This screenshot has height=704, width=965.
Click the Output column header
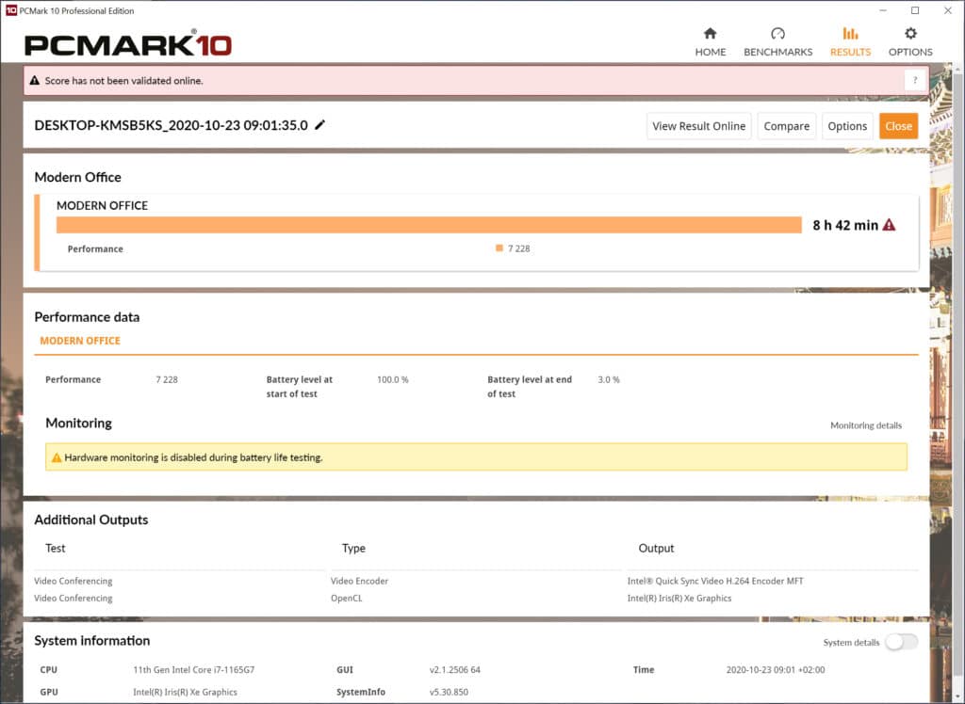[656, 548]
